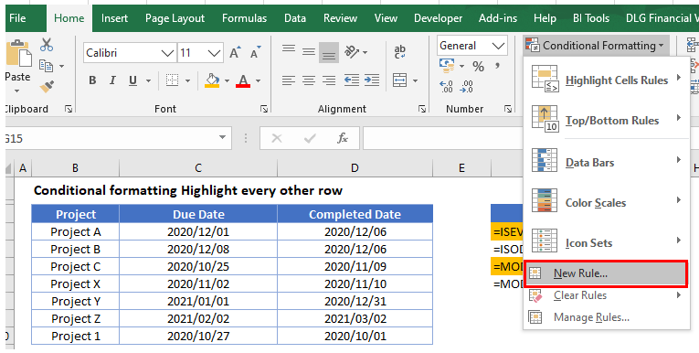
Task: Align text right in Alignment group
Action: [x=329, y=80]
